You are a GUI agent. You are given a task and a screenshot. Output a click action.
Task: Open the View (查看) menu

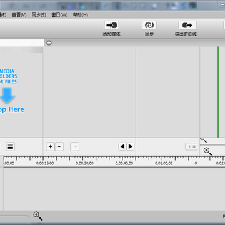(x=19, y=15)
